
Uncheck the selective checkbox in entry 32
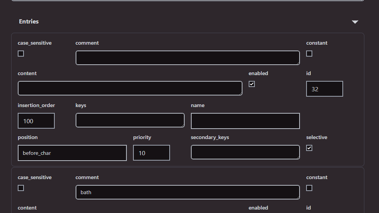pyautogui.click(x=309, y=148)
